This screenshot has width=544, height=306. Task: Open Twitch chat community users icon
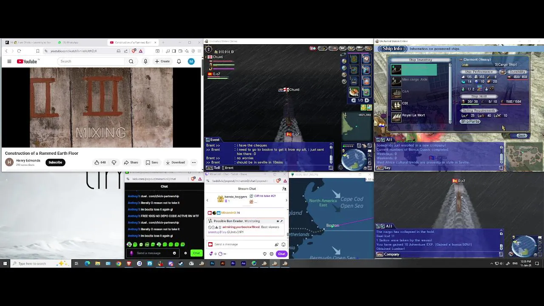pos(284,189)
